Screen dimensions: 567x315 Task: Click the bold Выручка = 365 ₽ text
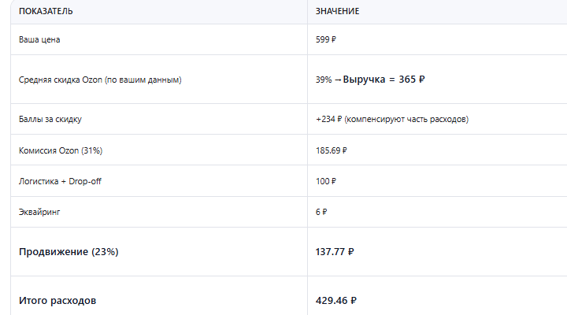384,80
